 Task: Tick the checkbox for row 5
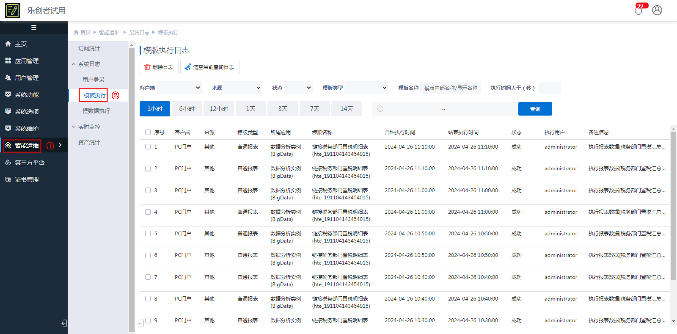point(148,234)
